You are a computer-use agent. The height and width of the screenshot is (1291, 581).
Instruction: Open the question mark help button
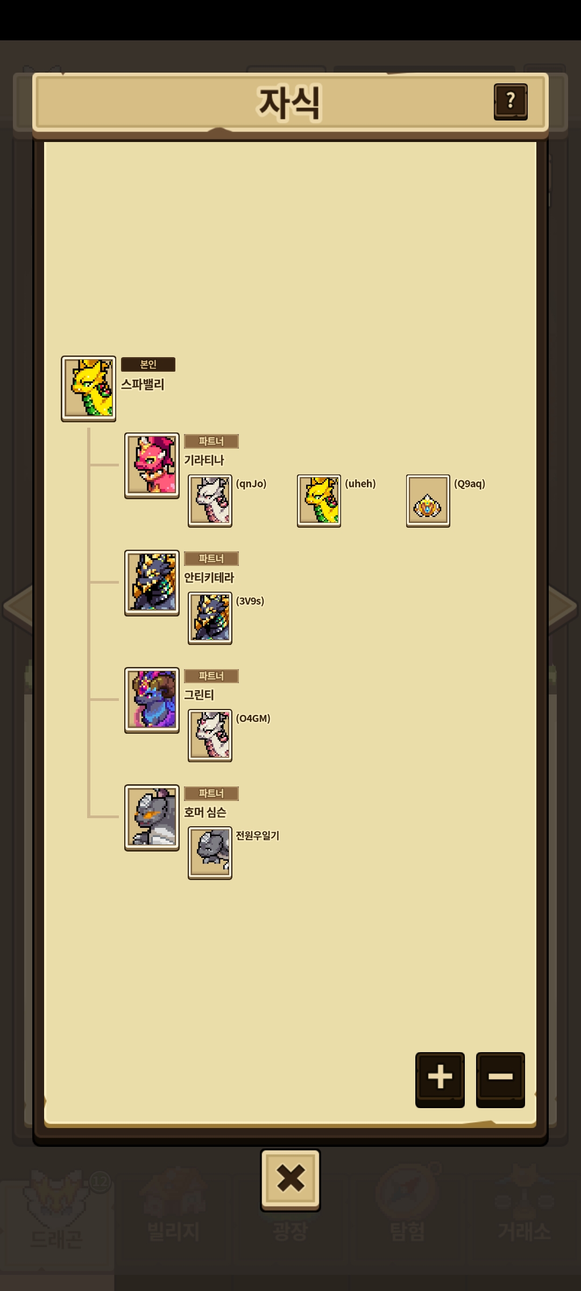pos(511,102)
